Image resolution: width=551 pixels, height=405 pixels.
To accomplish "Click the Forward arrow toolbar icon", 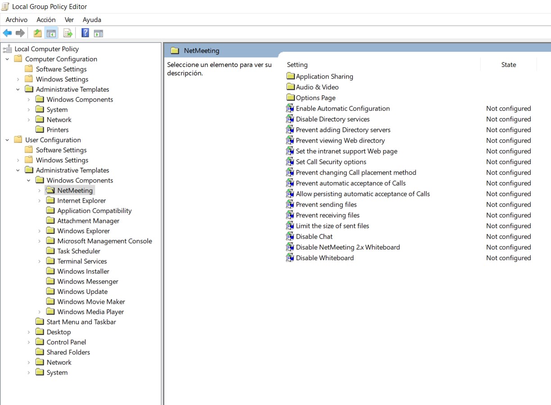I will point(20,33).
